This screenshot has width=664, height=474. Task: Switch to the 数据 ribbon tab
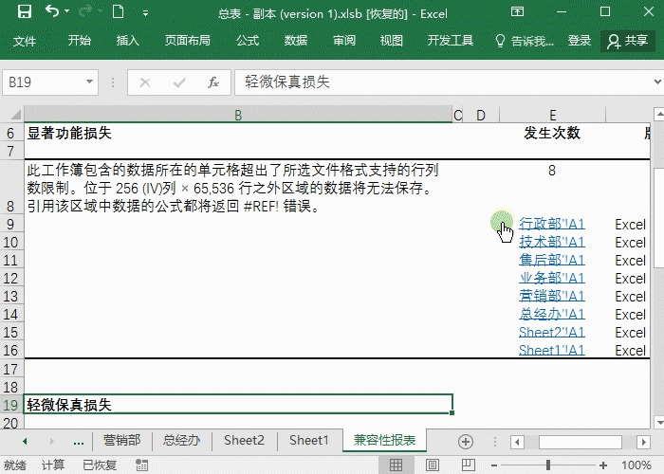click(296, 41)
